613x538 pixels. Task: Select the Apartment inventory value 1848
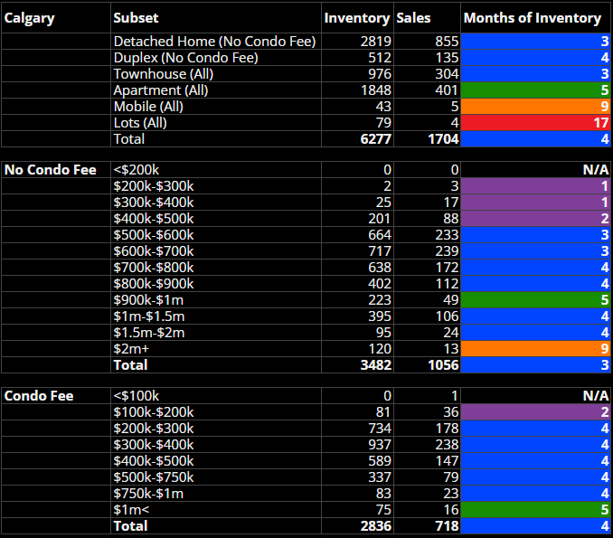(x=357, y=90)
